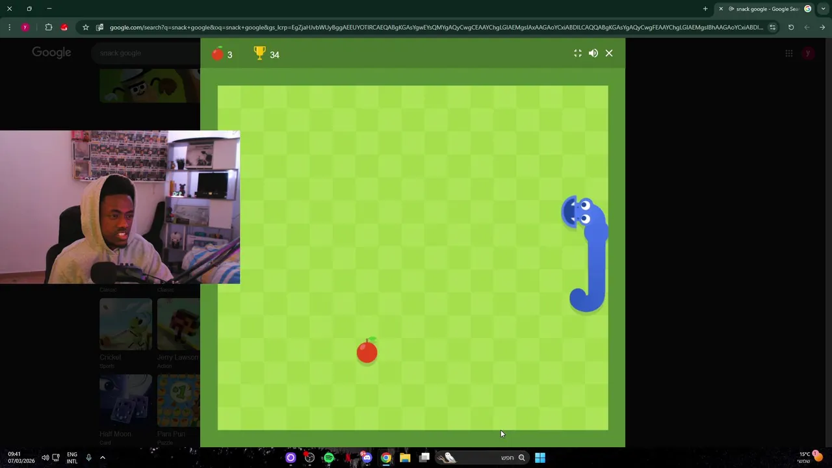Expand the hidden system tray icons chevron
Image resolution: width=832 pixels, height=468 pixels.
(x=102, y=458)
